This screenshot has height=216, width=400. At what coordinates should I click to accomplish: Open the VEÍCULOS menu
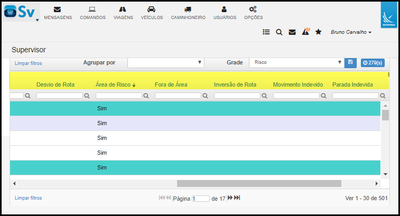coord(152,13)
